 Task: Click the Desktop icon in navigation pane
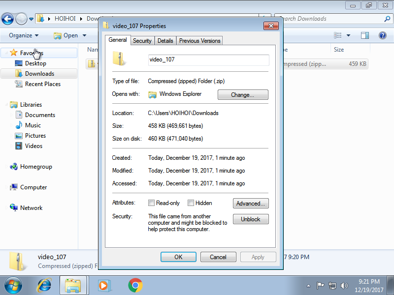[19, 63]
